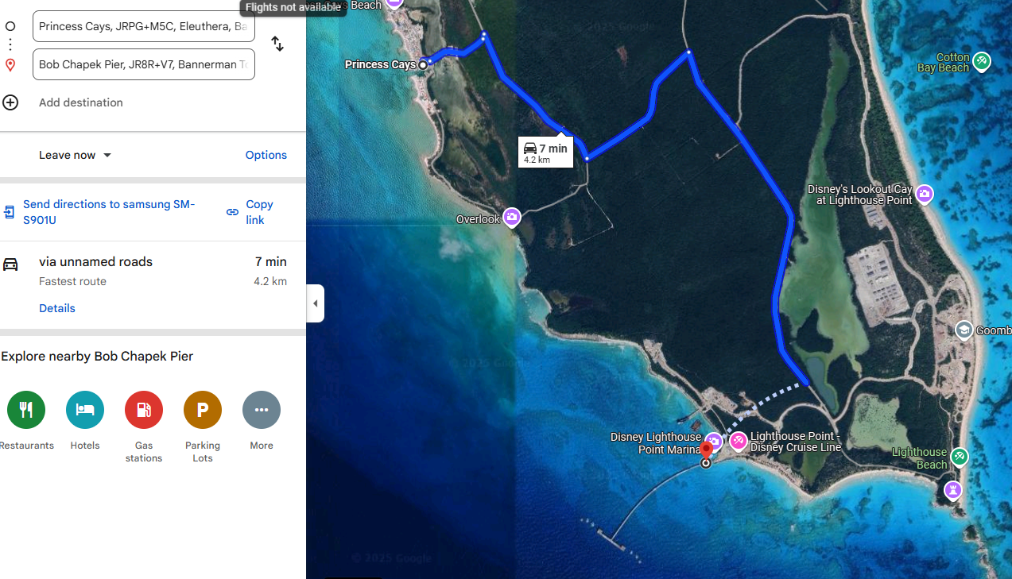The image size is (1012, 579).
Task: Click the red destination pin on map
Action: pos(706,451)
